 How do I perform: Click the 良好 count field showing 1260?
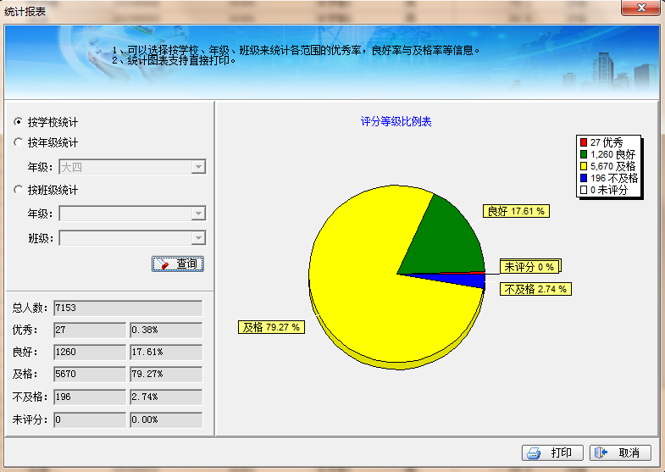point(90,352)
